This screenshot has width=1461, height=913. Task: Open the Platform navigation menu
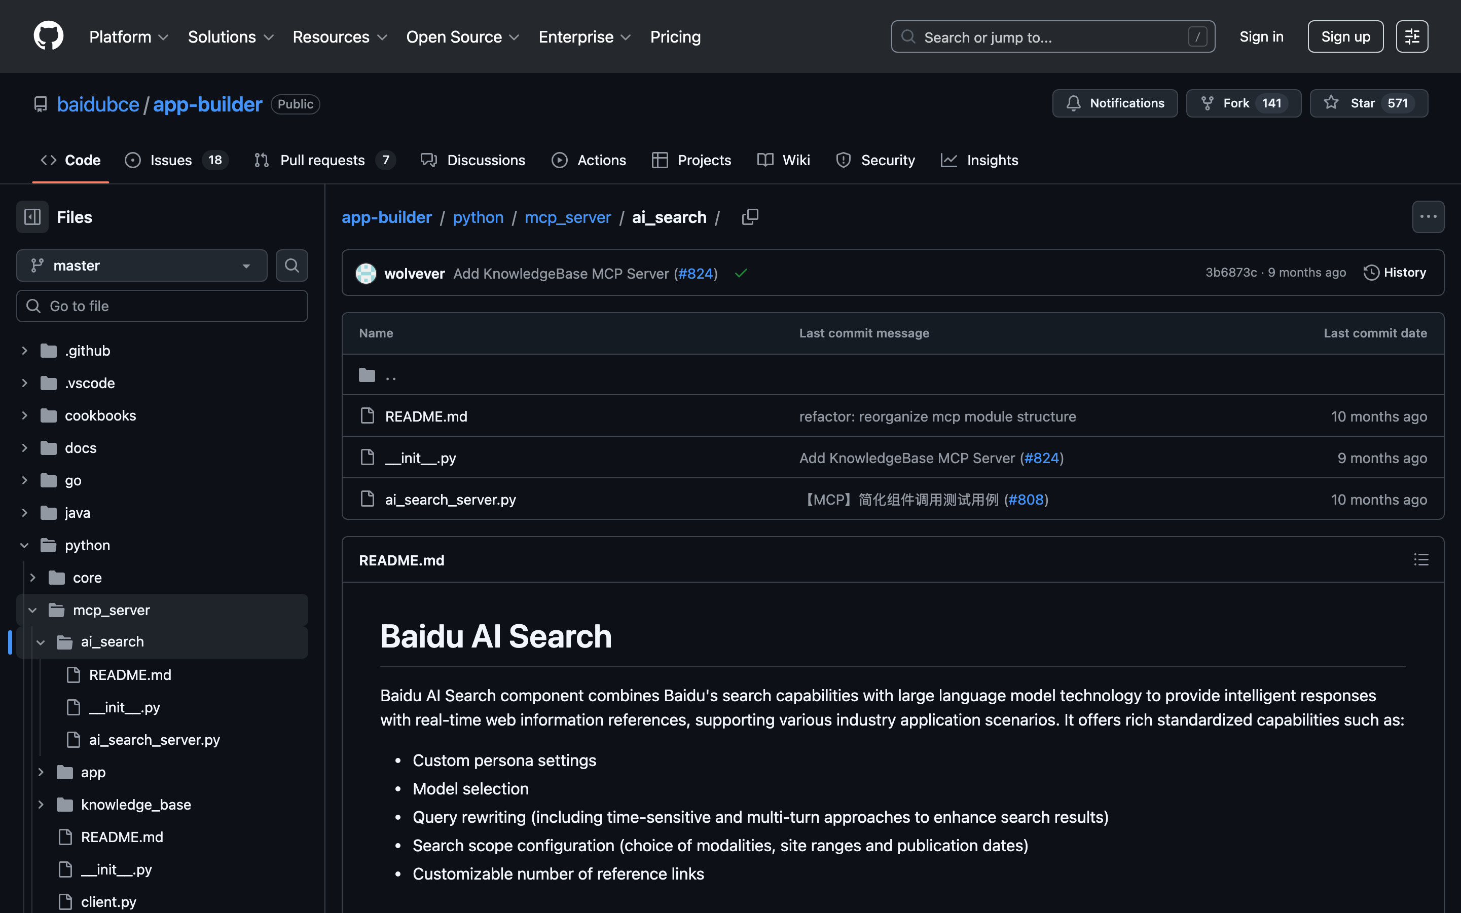(x=129, y=37)
